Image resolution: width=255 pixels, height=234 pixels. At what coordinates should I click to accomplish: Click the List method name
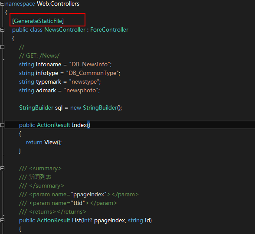click(x=77, y=221)
